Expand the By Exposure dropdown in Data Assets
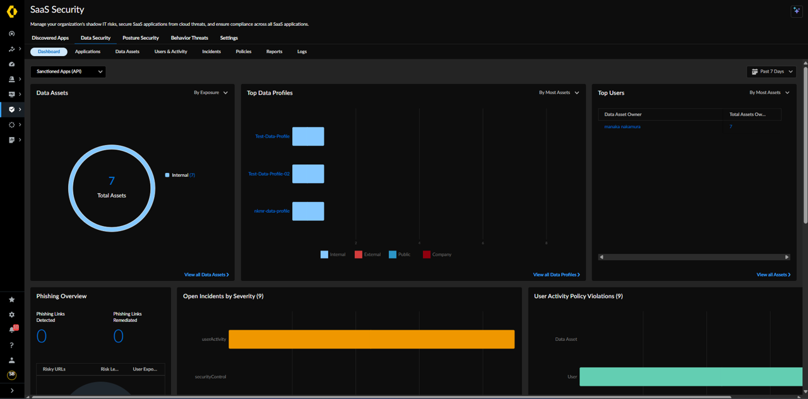Viewport: 808px width, 399px height. (211, 93)
